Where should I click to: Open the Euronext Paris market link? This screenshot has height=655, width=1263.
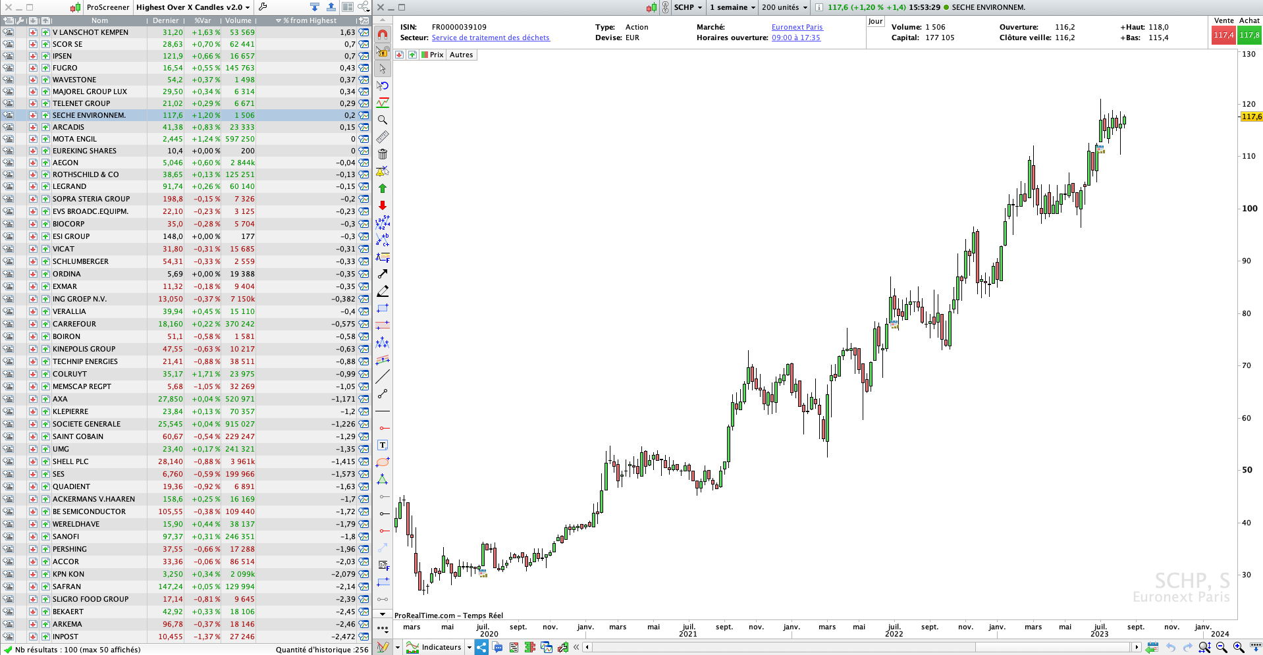(797, 27)
